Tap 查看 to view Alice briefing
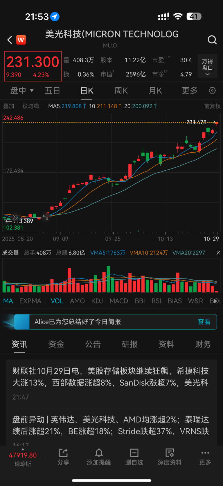223x486 pixels. coord(204,322)
